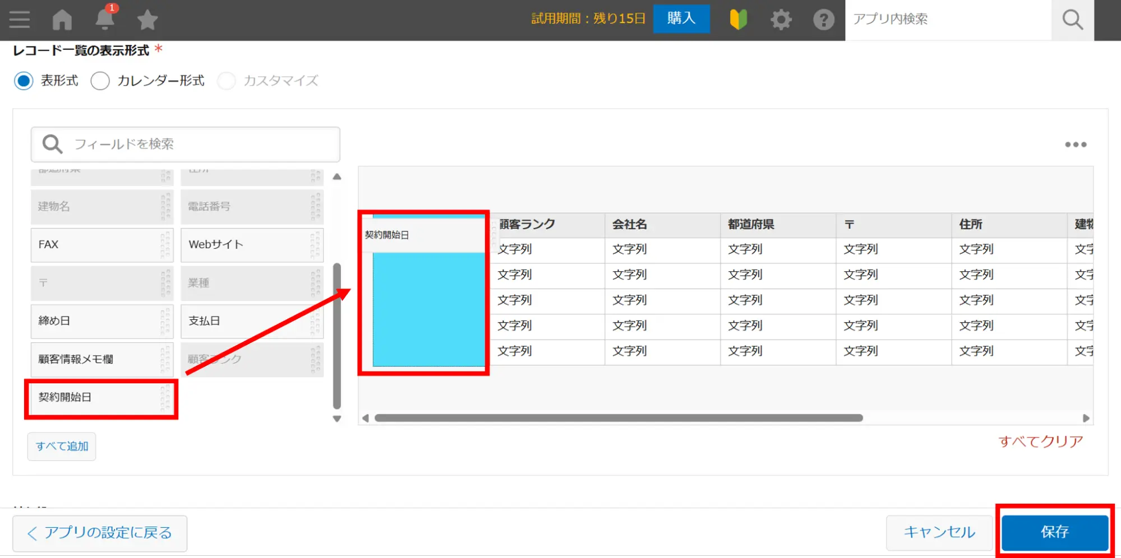Click the green beginner guide icon

[x=738, y=20]
